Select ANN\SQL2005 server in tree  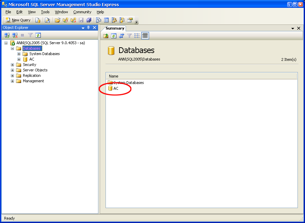coord(51,43)
